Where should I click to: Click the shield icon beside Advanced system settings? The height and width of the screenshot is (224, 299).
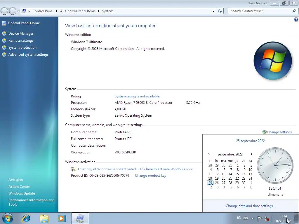pyautogui.click(x=4, y=55)
